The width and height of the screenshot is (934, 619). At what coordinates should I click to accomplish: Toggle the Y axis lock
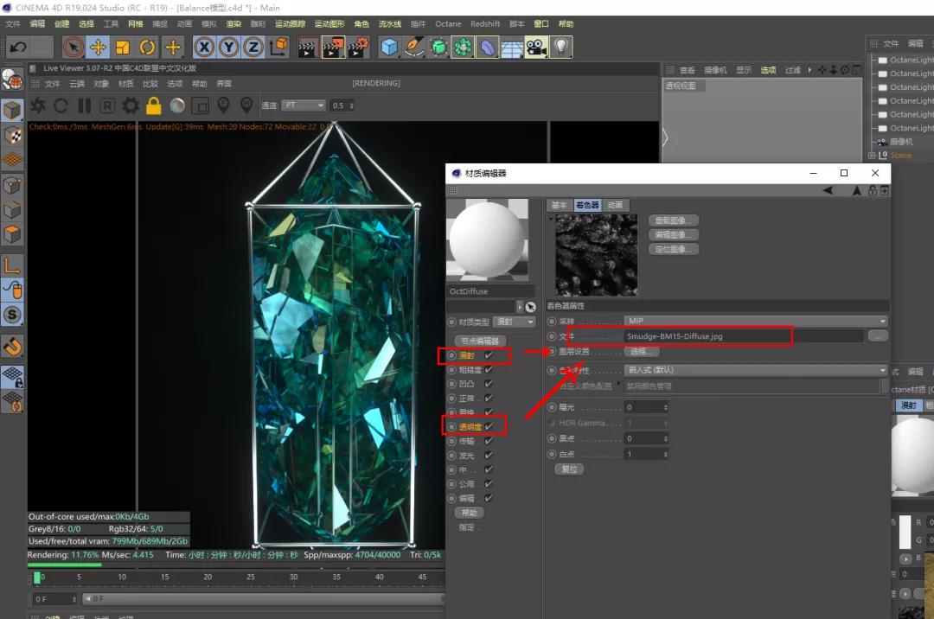[228, 47]
